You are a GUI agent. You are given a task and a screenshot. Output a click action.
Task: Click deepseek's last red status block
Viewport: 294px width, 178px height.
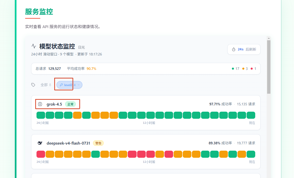point(169,154)
